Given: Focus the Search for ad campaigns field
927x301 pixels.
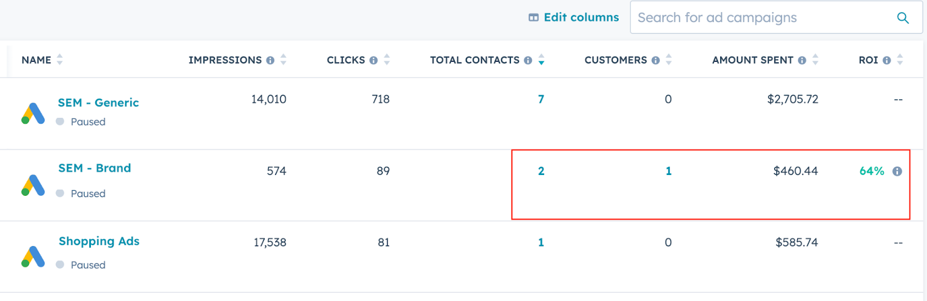Looking at the screenshot, I should [x=759, y=18].
